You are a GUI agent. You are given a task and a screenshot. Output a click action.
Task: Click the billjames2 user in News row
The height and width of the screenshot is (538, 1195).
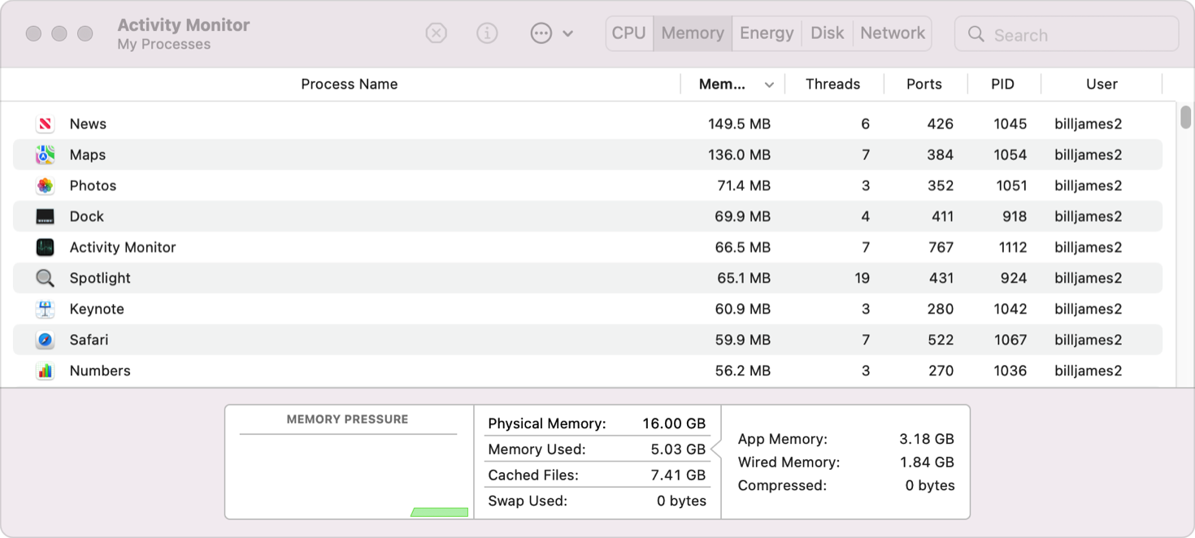click(x=1089, y=124)
